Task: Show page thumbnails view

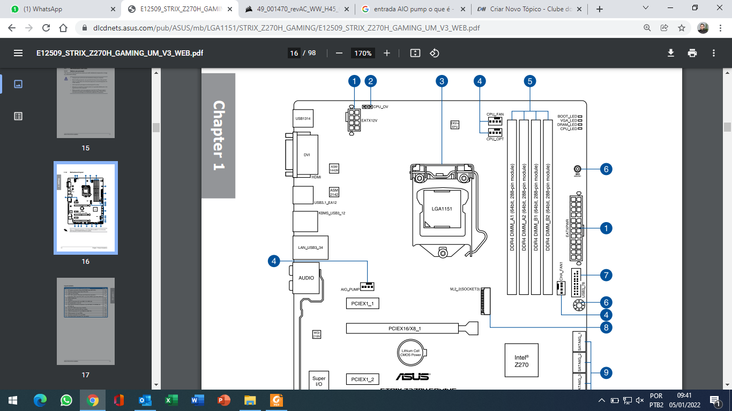Action: tap(18, 84)
